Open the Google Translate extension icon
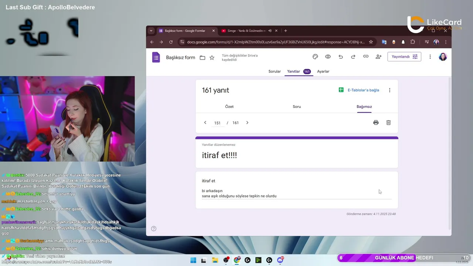Screen dimensions: 473x266 click(x=384, y=42)
